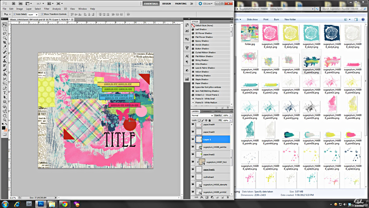
Task: Select the Eraser tool
Action: (x=4, y=70)
